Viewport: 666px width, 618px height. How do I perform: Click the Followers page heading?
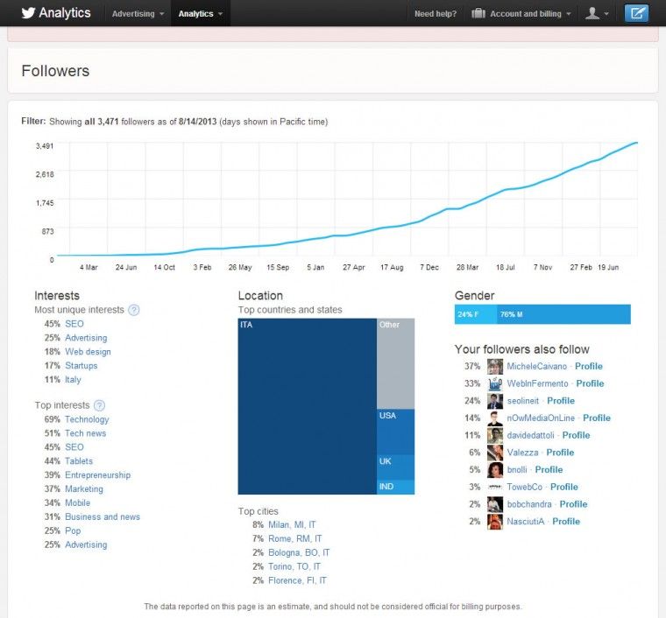pyautogui.click(x=55, y=71)
